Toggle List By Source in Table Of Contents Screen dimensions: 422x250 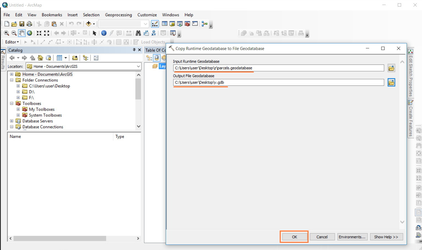point(157,58)
